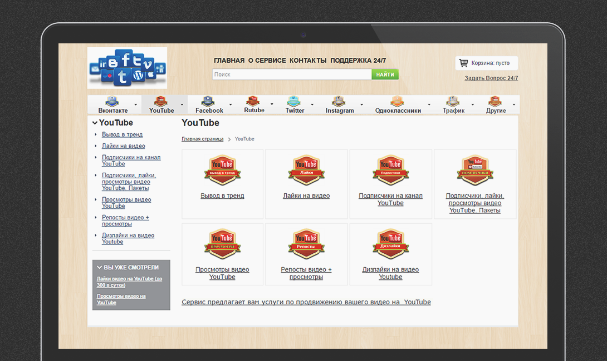
Task: Click the Сервис предлагает вам услуги description link
Action: pyautogui.click(x=306, y=302)
